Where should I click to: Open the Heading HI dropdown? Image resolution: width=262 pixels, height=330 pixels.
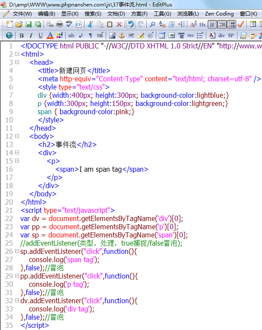(x=100, y=35)
